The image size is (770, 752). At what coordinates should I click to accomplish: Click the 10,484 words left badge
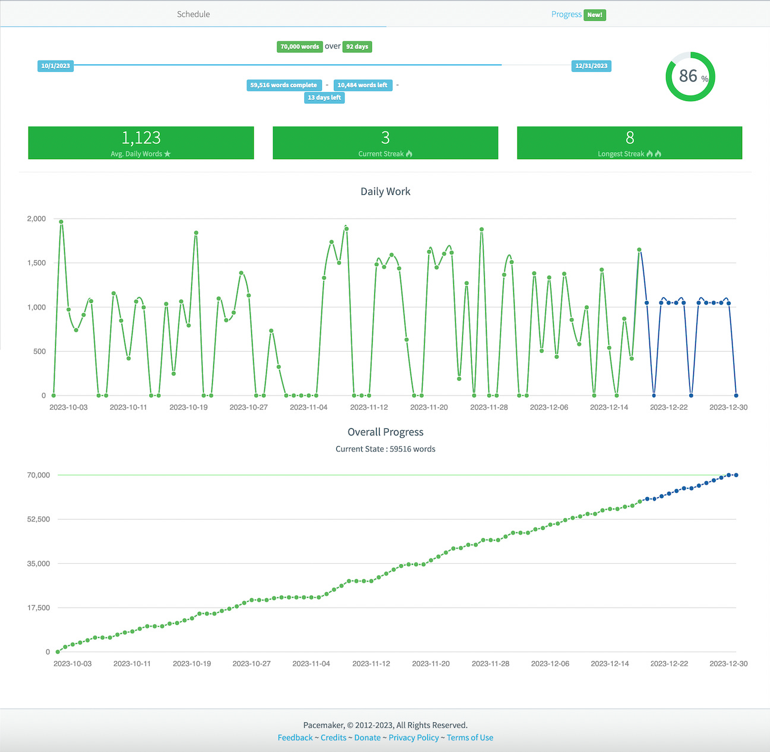[362, 85]
